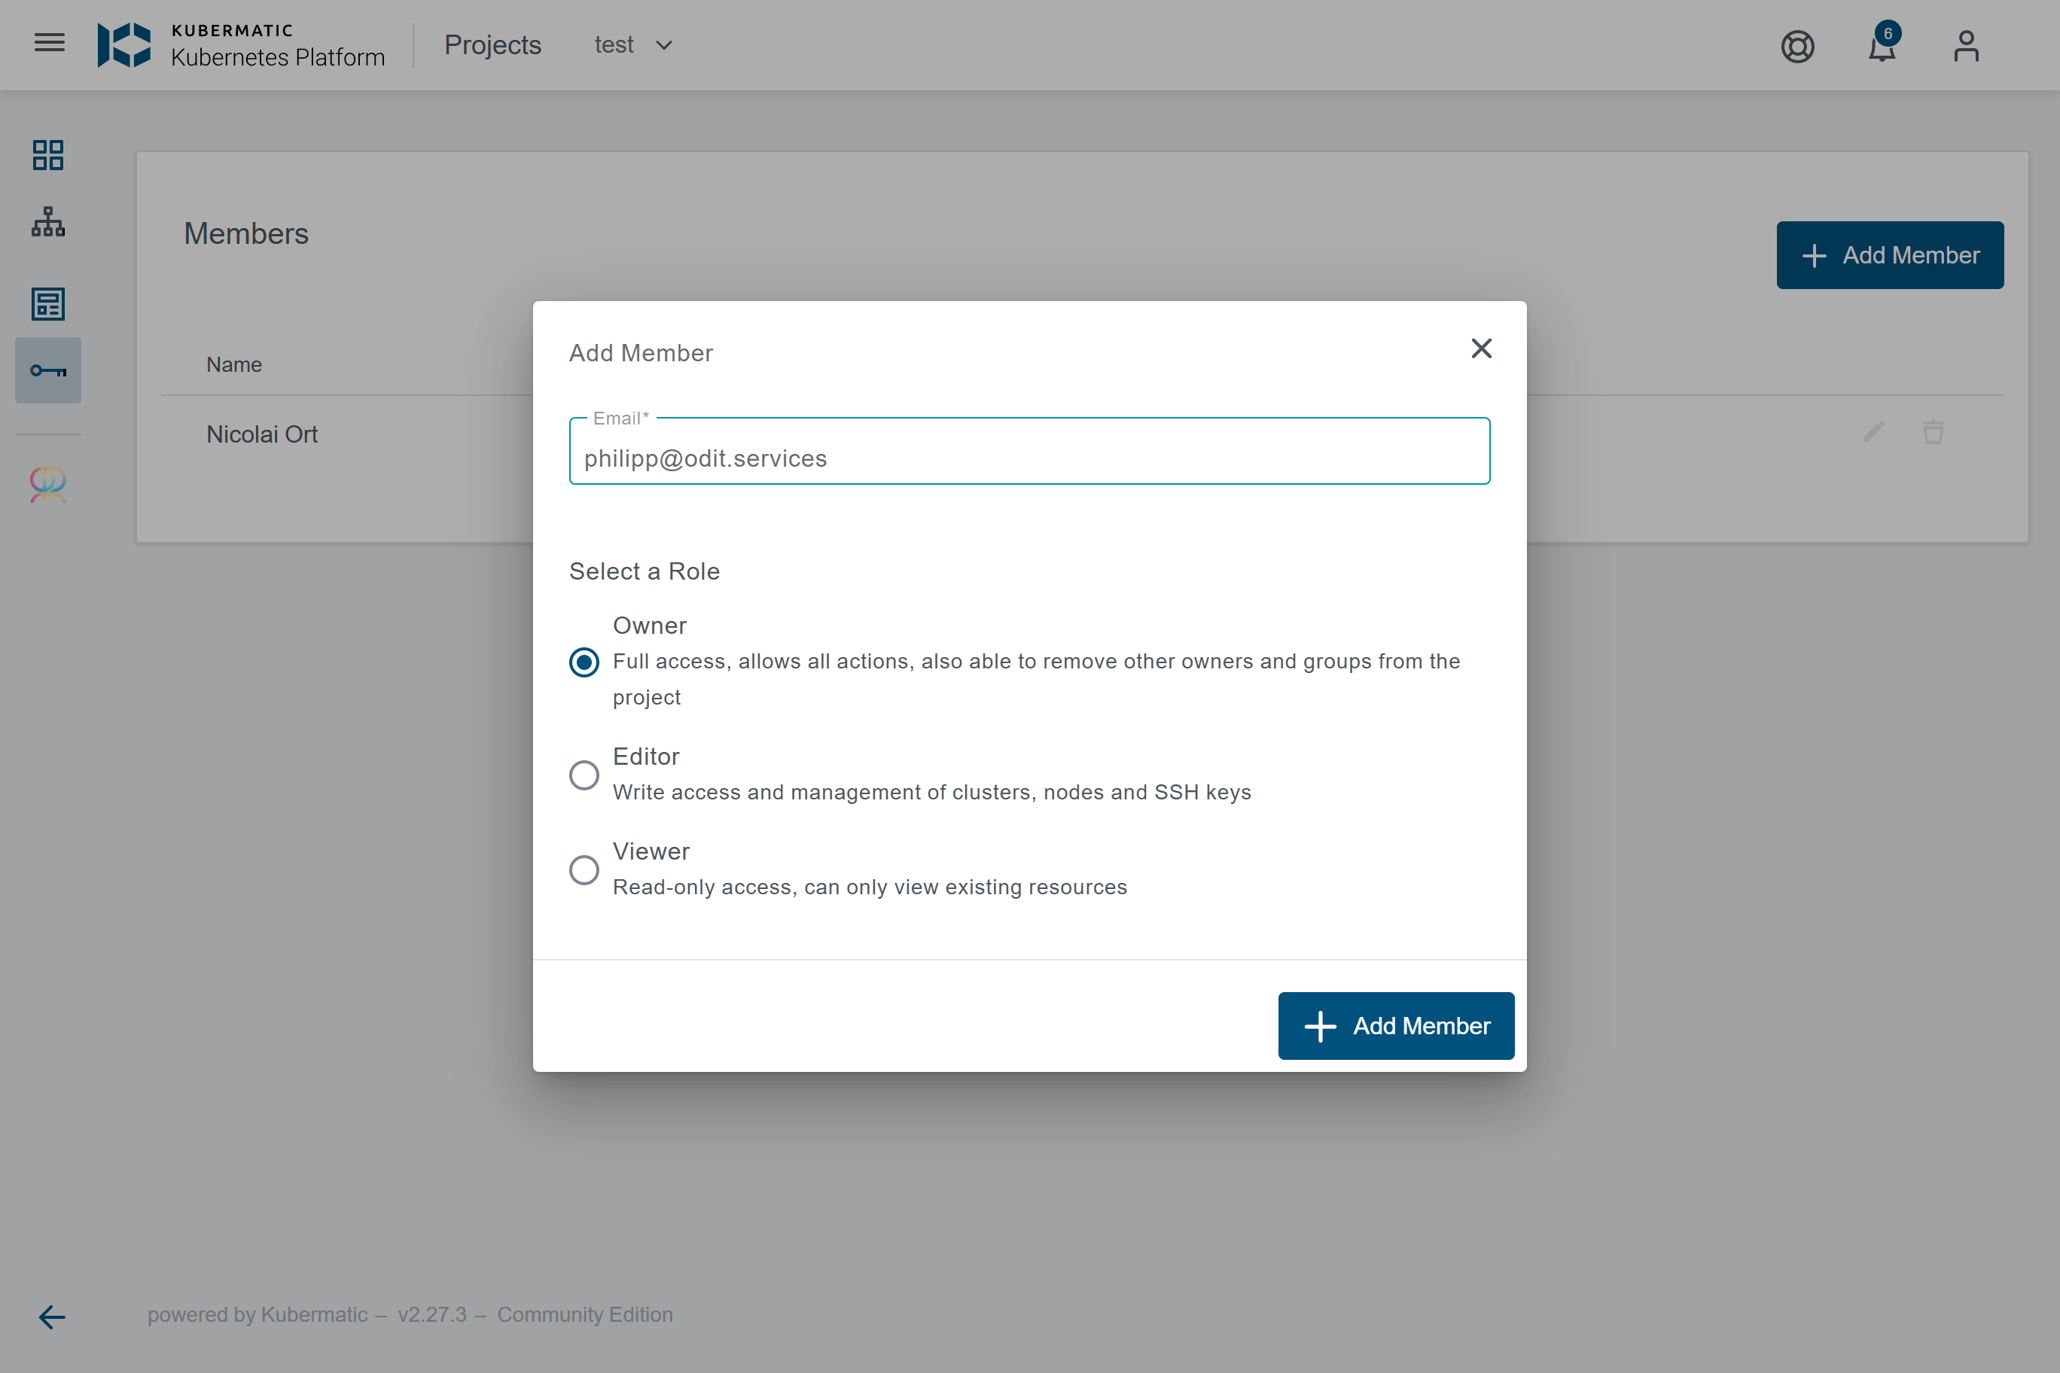Open the Projects menu item
The width and height of the screenshot is (2060, 1373).
pos(492,44)
